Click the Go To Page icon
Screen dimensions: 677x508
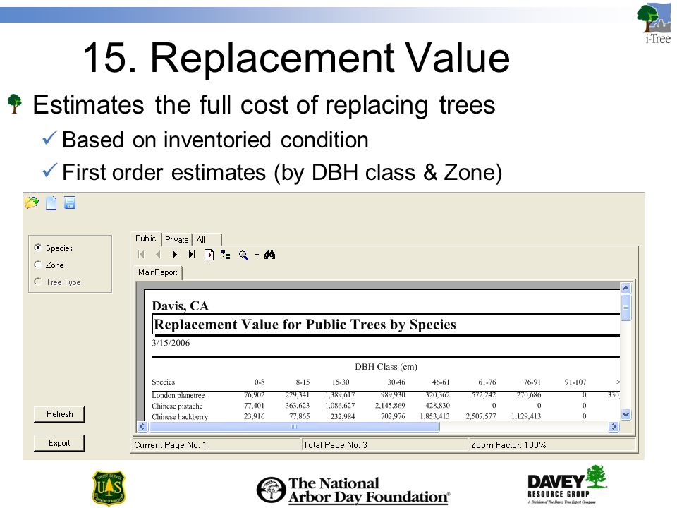coord(209,255)
